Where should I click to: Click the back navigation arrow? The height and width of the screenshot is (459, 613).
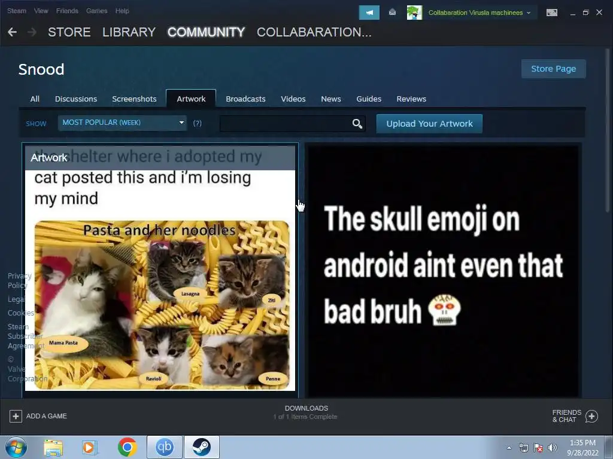(12, 32)
